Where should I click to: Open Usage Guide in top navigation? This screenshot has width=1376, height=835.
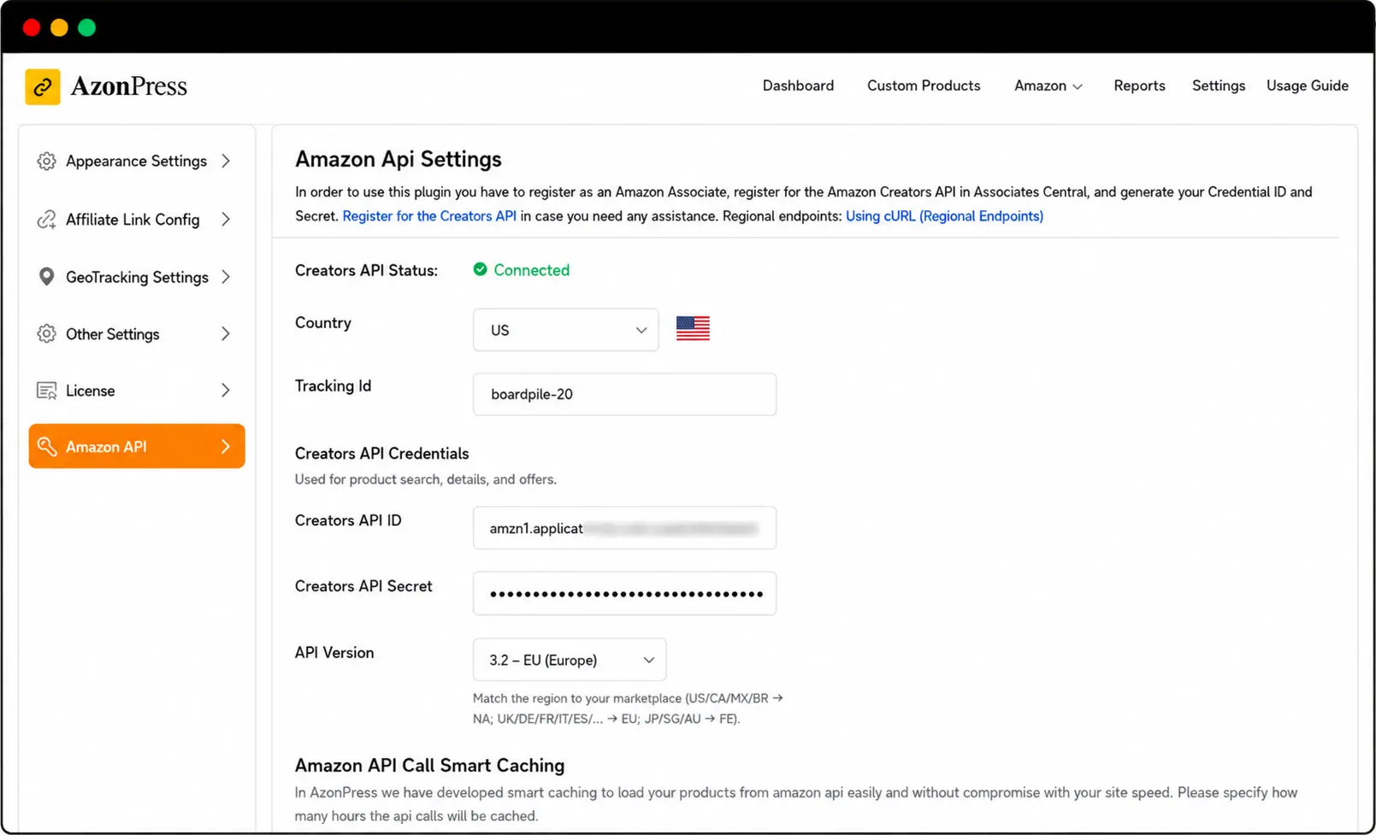(x=1307, y=85)
